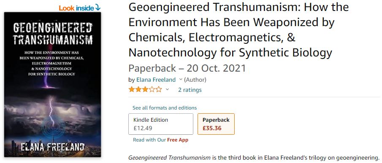Image resolution: width=382 pixels, height=163 pixels.
Task: Expand the star rating breakdown chevron
Action: (x=167, y=90)
